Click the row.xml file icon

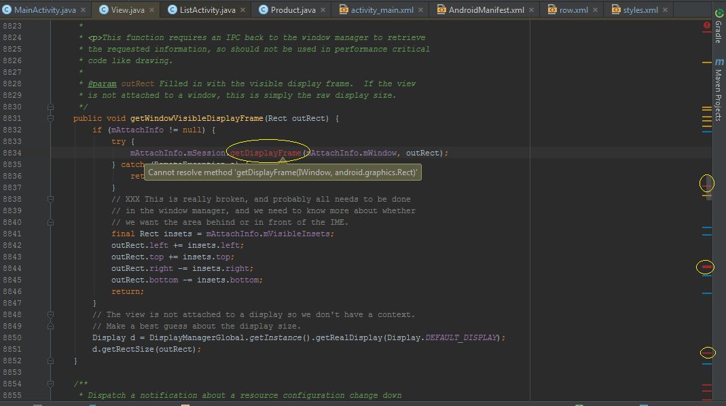coord(552,10)
